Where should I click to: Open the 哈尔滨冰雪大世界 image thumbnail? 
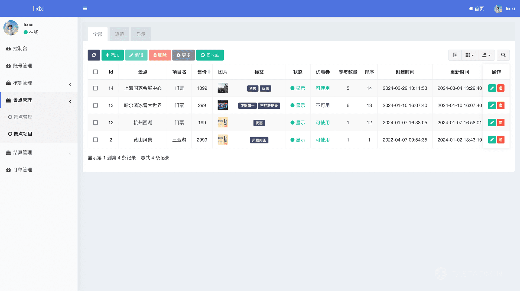point(222,105)
